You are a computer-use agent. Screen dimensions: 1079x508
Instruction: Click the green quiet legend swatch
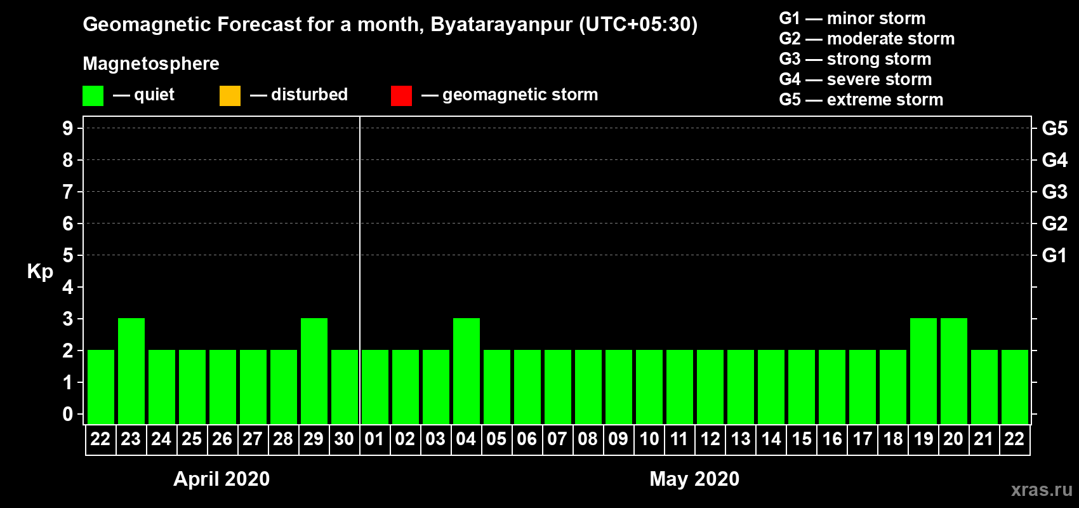[x=93, y=96]
